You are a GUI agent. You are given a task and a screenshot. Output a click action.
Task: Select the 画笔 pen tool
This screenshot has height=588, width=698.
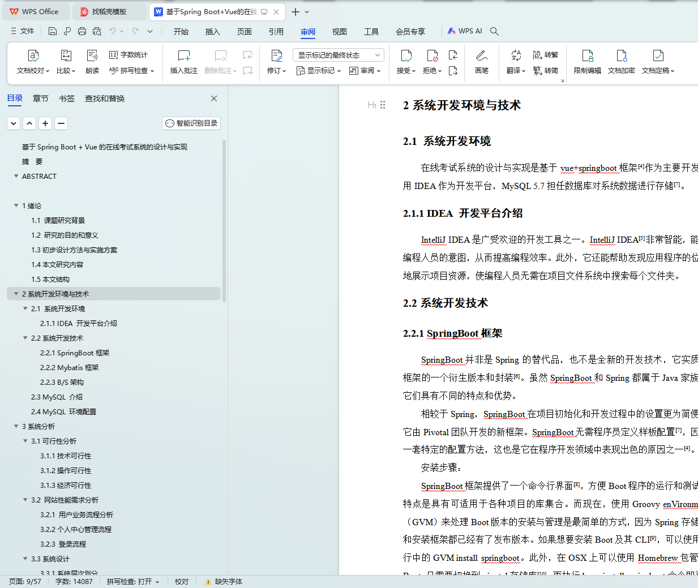pyautogui.click(x=482, y=62)
